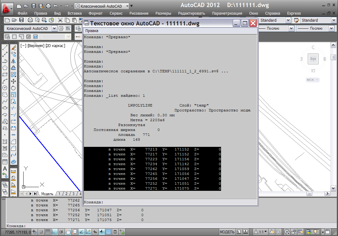The image size is (338, 236).
Task: Select the Rotate tool
Action: pyautogui.click(x=13, y=88)
